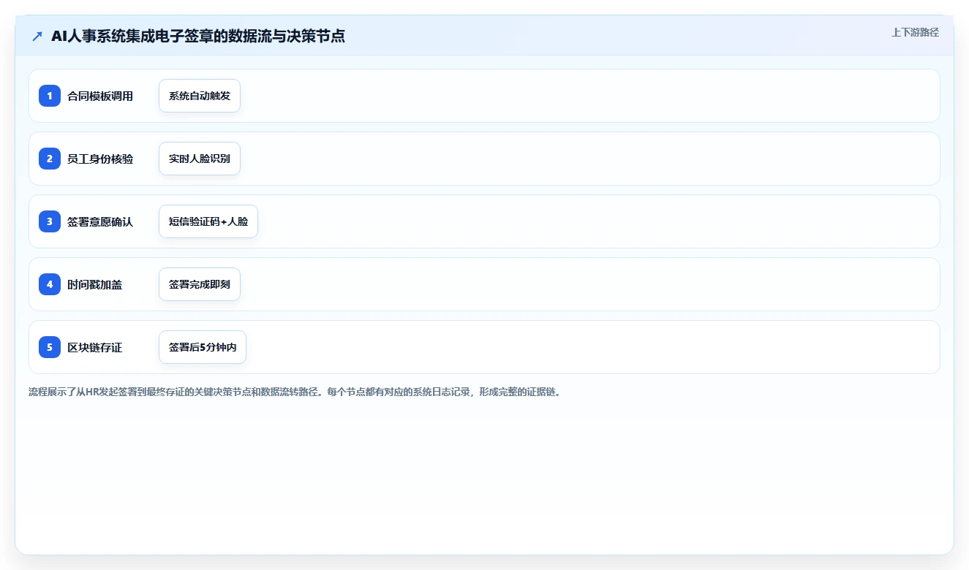Click the arrow icon beside the title
The height and width of the screenshot is (570, 969).
click(37, 36)
